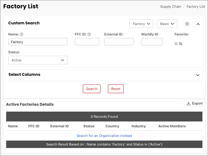This screenshot has width=208, height=156.
Task: Expand the Select Columns section
Action: (x=198, y=75)
